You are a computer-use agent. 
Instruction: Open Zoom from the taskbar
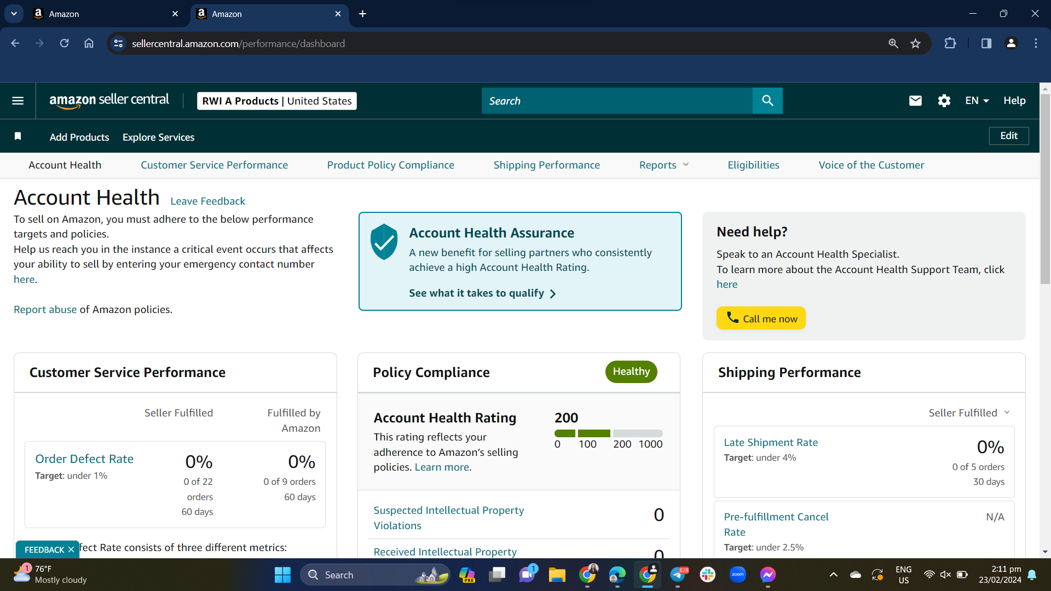pos(738,575)
